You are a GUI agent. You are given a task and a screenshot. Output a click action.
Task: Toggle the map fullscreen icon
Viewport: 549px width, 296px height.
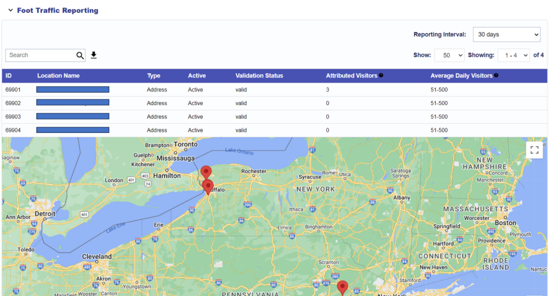pyautogui.click(x=535, y=150)
